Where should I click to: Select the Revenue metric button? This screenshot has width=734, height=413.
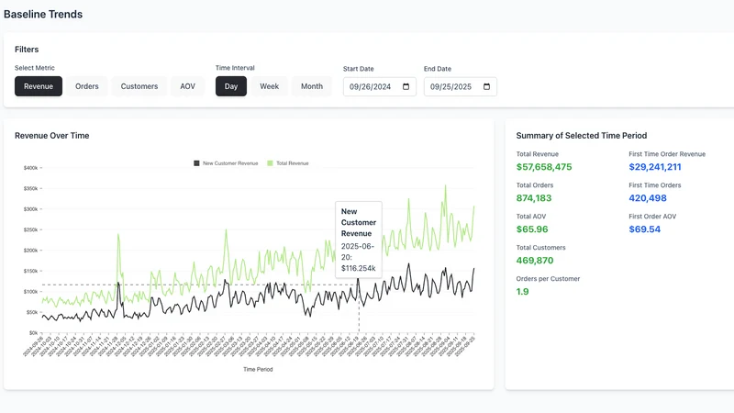(39, 86)
